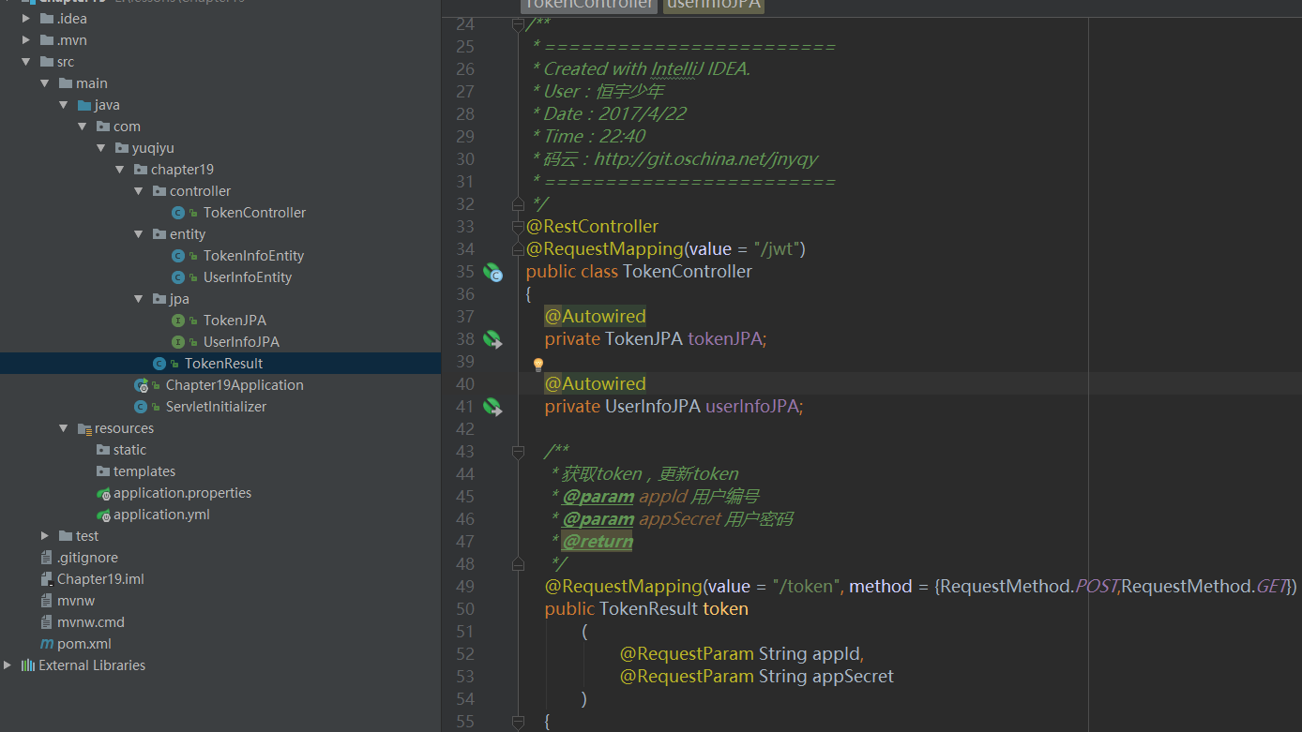Click the intention light bulb on line 39
1302x732 pixels.
click(538, 365)
